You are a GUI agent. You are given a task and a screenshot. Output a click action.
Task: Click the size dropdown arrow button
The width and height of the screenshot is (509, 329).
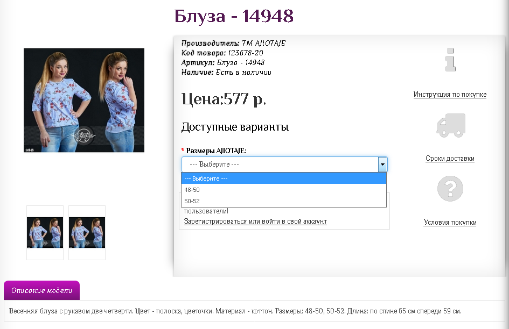point(382,164)
